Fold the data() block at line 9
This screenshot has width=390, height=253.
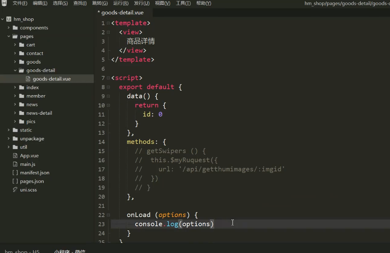pos(108,96)
